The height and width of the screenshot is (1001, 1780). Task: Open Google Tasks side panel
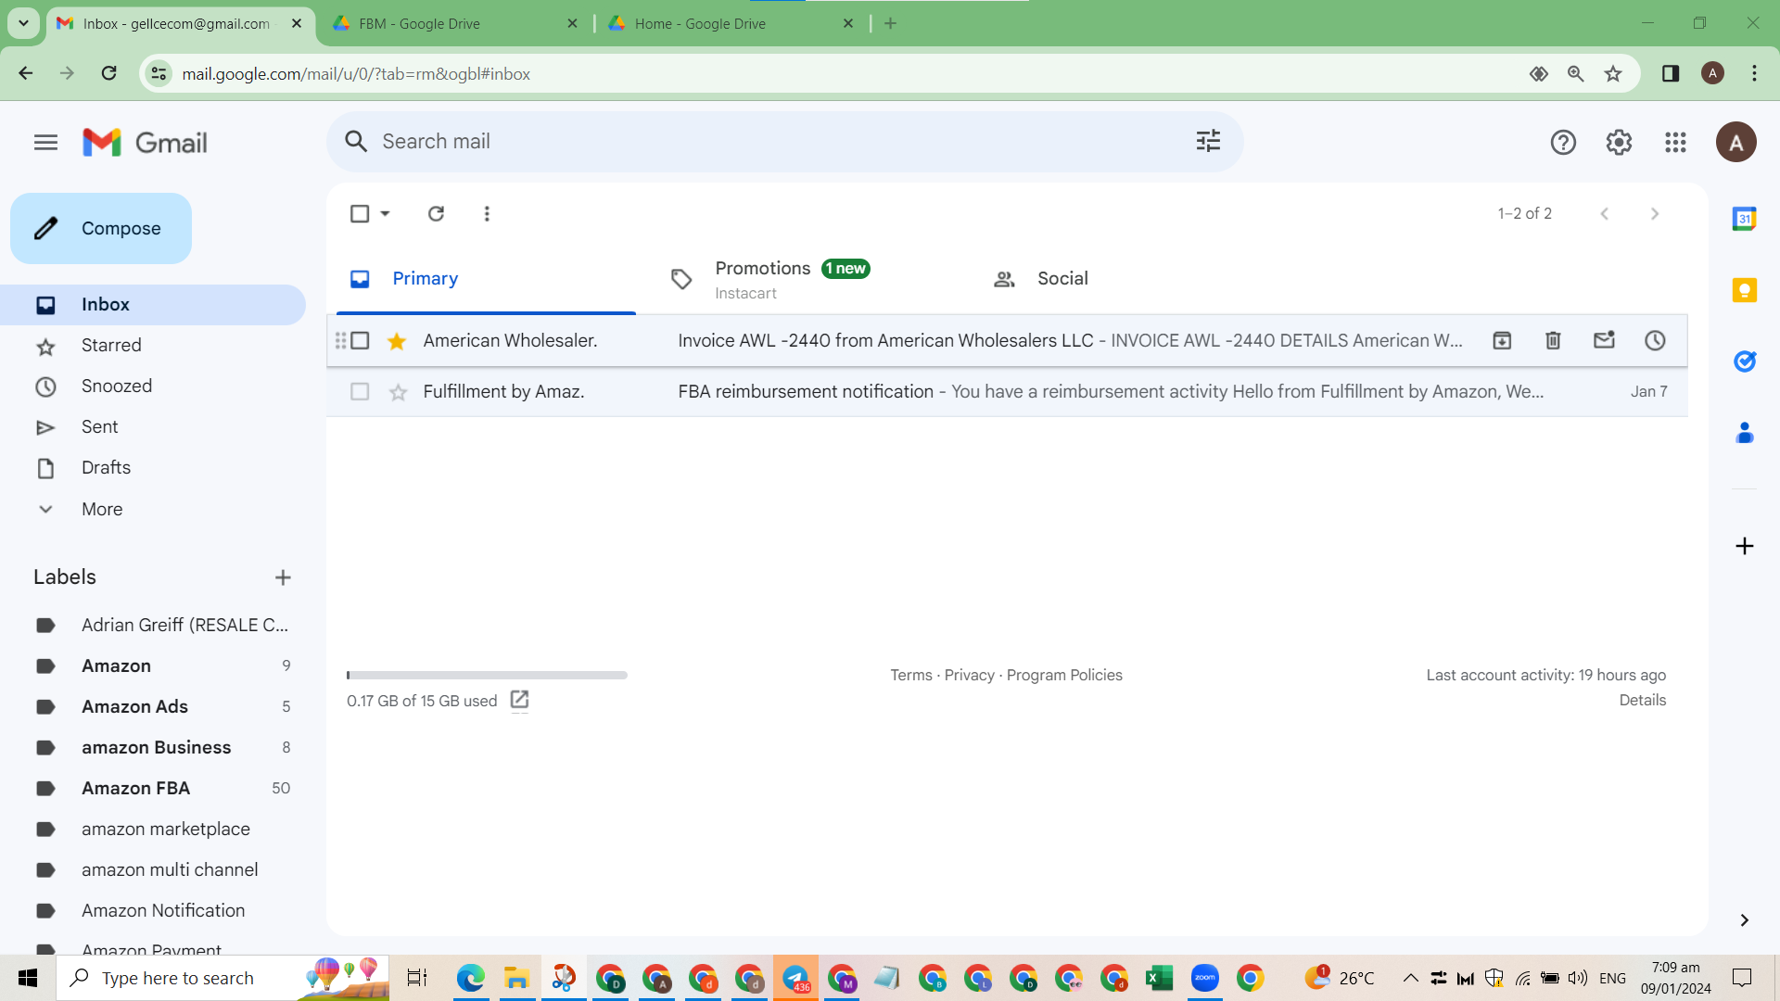(x=1744, y=361)
